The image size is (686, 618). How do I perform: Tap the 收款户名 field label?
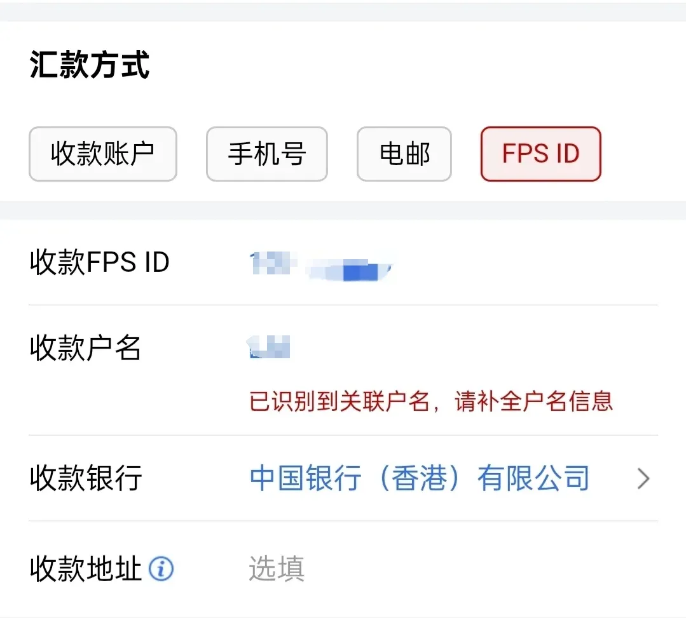point(85,347)
